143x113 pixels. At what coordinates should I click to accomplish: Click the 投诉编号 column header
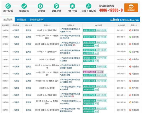tap(5, 25)
